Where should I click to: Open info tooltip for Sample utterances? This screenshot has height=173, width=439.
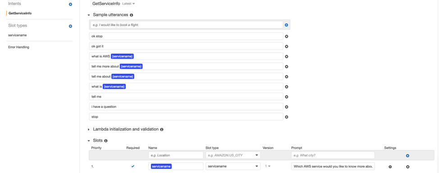[x=131, y=15]
